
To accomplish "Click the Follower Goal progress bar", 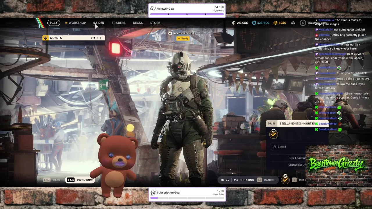I will [x=187, y=14].
